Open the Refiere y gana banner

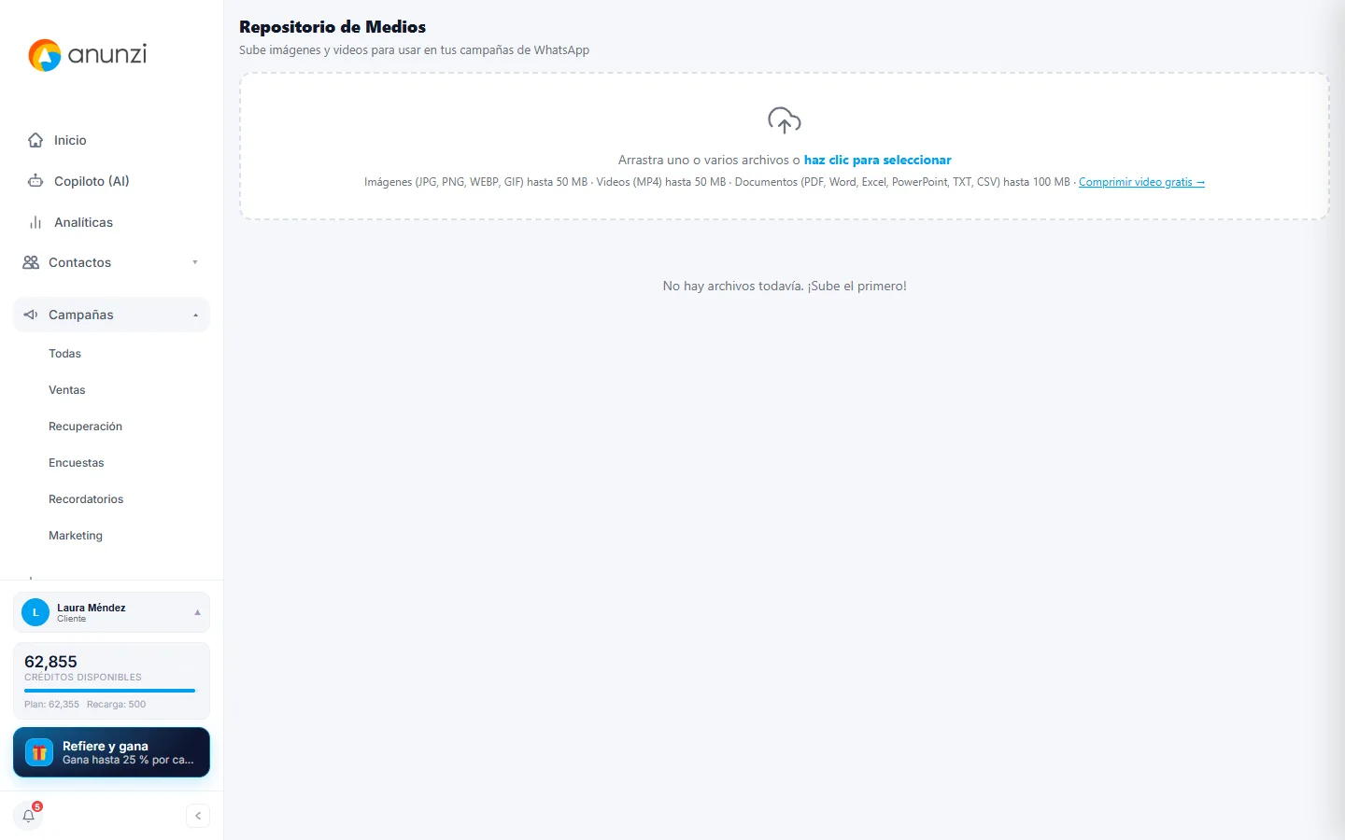[112, 752]
